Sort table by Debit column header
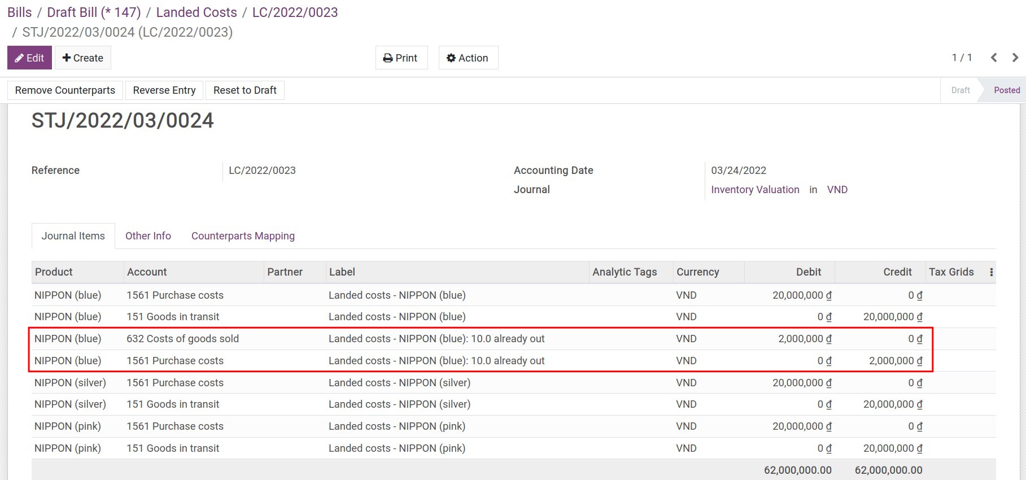This screenshot has height=480, width=1026. pos(808,272)
